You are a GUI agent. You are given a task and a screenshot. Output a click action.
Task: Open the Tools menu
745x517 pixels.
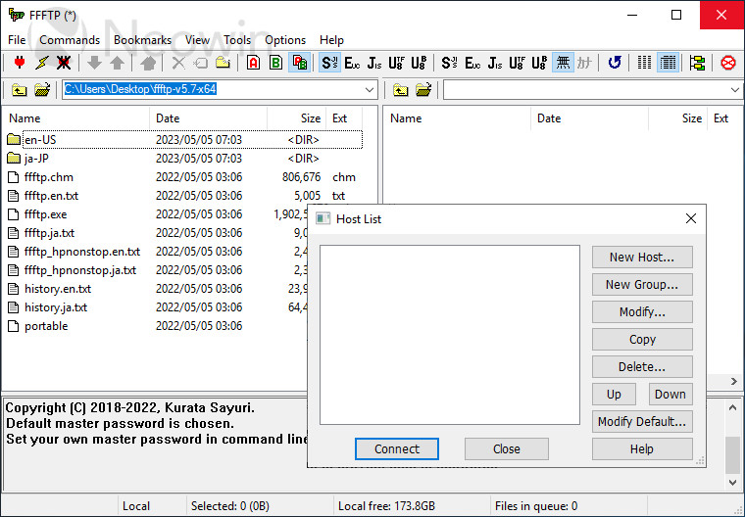[x=237, y=40]
